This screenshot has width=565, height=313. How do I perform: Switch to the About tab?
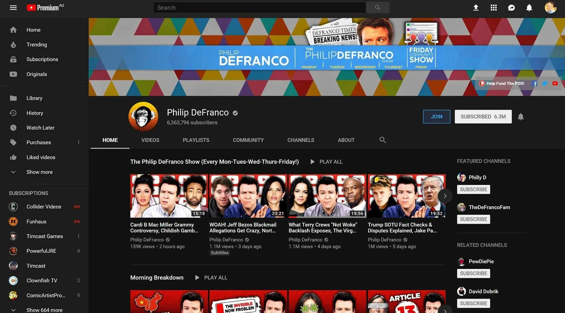click(346, 140)
